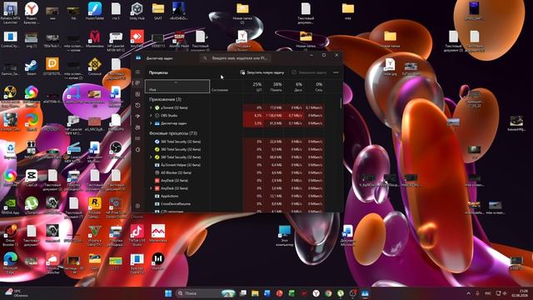
Task: Expand the OBS Studio process row
Action: [x=151, y=115]
